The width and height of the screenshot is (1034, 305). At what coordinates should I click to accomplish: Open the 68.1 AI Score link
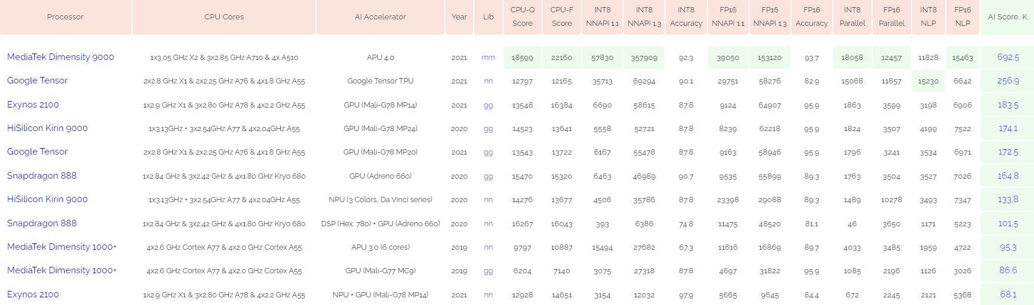(1008, 294)
